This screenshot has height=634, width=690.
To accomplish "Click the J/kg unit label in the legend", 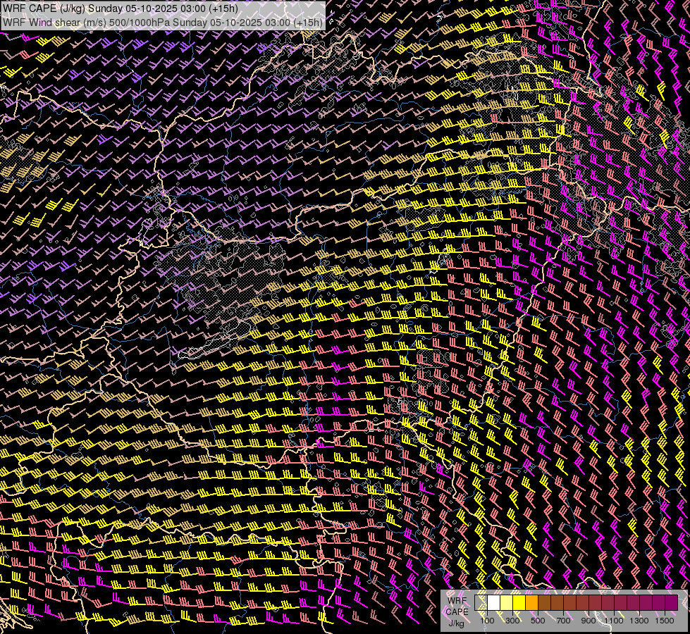I will (456, 623).
